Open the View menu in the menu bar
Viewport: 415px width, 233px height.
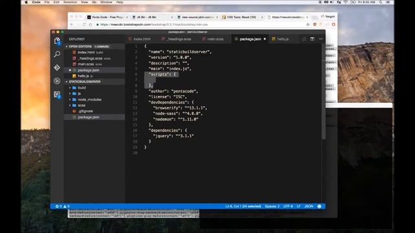[84, 2]
